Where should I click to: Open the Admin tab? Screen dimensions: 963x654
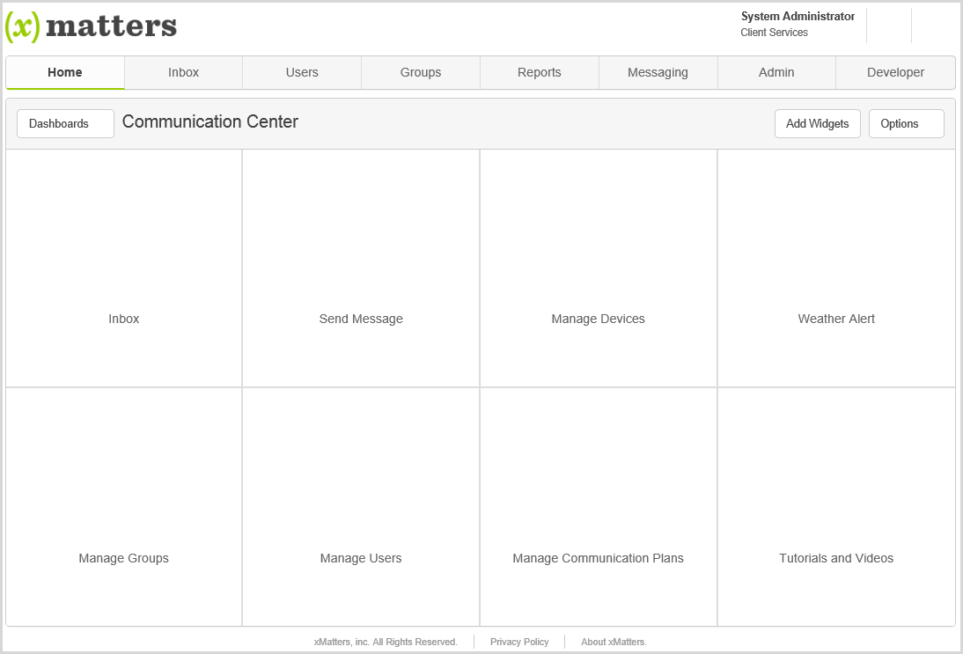coord(776,72)
